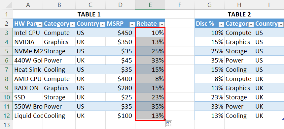This screenshot has height=129, width=284.
Task: Click the 8% Disc % cell in Table 2
Action: click(x=210, y=79)
